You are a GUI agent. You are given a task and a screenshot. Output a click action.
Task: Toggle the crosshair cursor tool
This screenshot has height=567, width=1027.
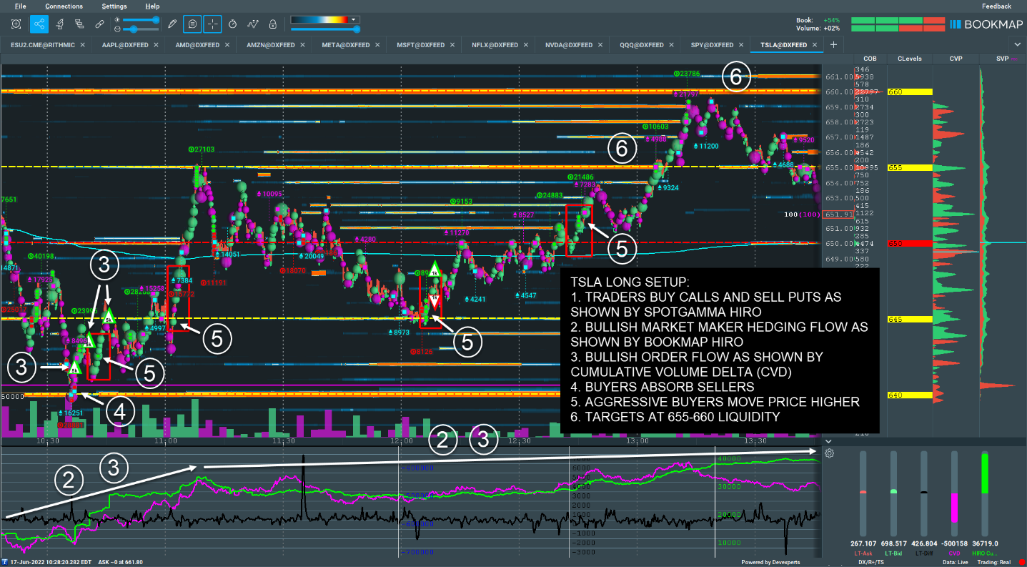click(x=212, y=24)
